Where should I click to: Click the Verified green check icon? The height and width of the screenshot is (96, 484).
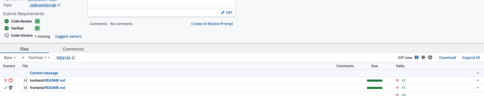click(7, 28)
